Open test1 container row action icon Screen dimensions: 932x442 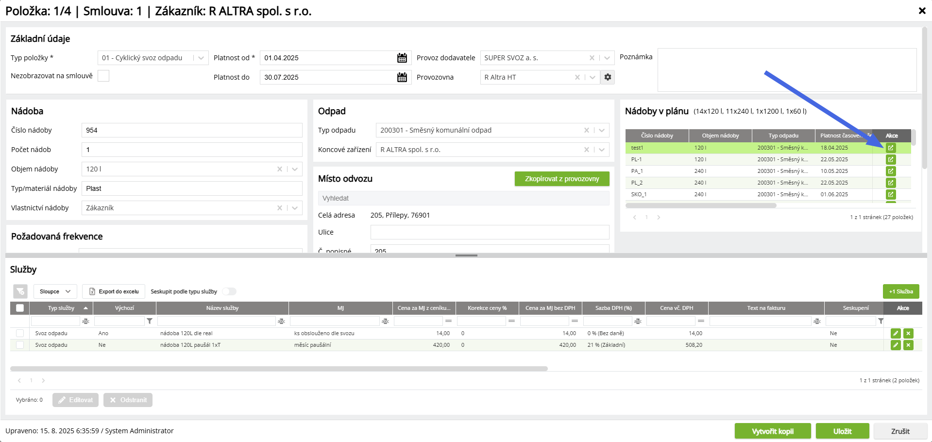coord(891,148)
